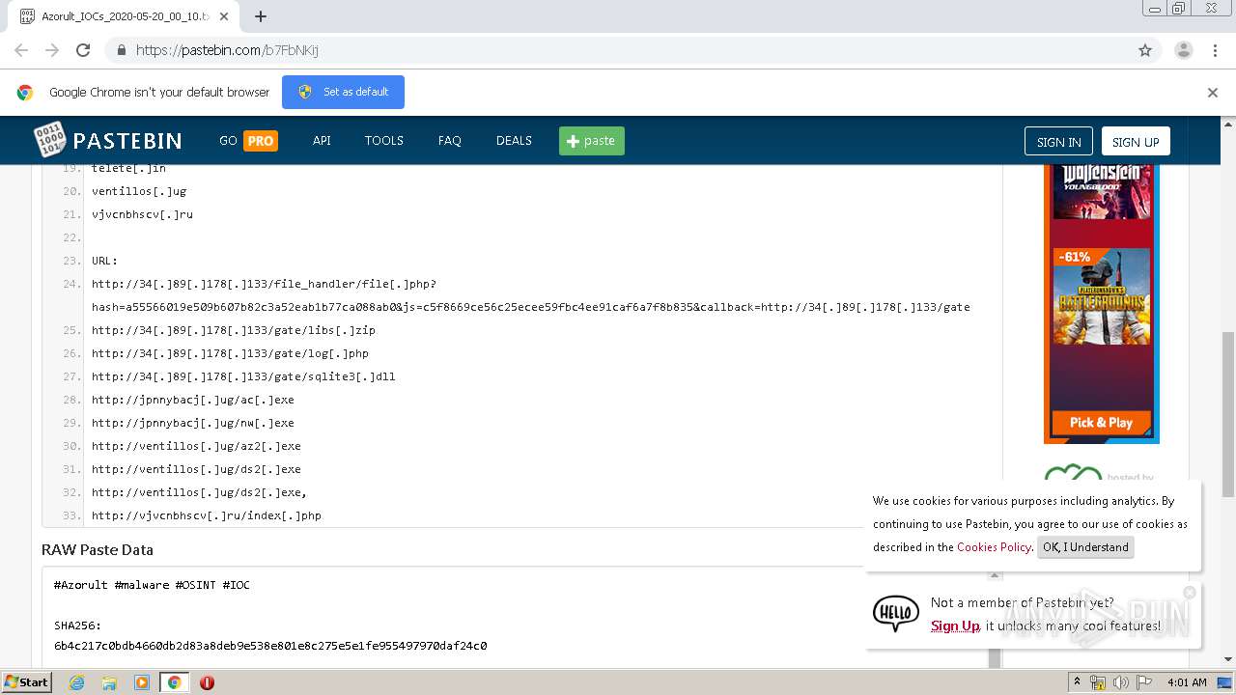The image size is (1236, 695).
Task: Click the taskbar clock showing 4:01 AM
Action: tap(1187, 682)
